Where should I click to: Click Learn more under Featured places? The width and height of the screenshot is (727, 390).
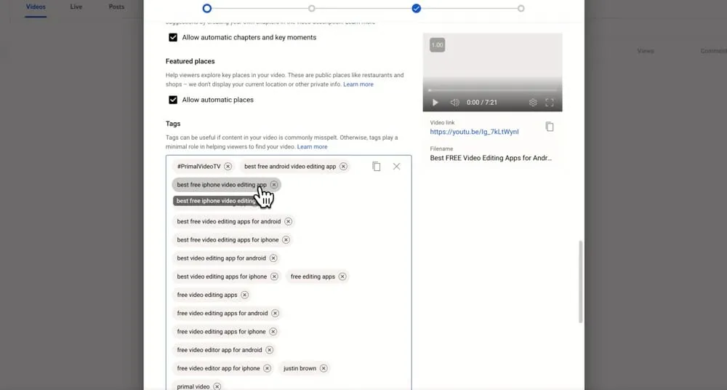click(x=358, y=84)
